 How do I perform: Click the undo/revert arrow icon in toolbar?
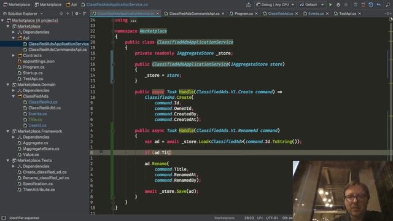(379, 5)
